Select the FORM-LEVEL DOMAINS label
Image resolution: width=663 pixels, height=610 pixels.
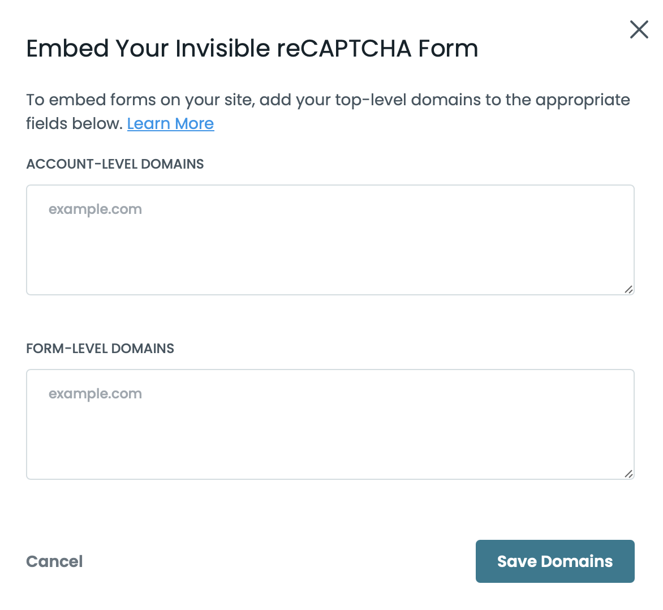pyautogui.click(x=100, y=349)
